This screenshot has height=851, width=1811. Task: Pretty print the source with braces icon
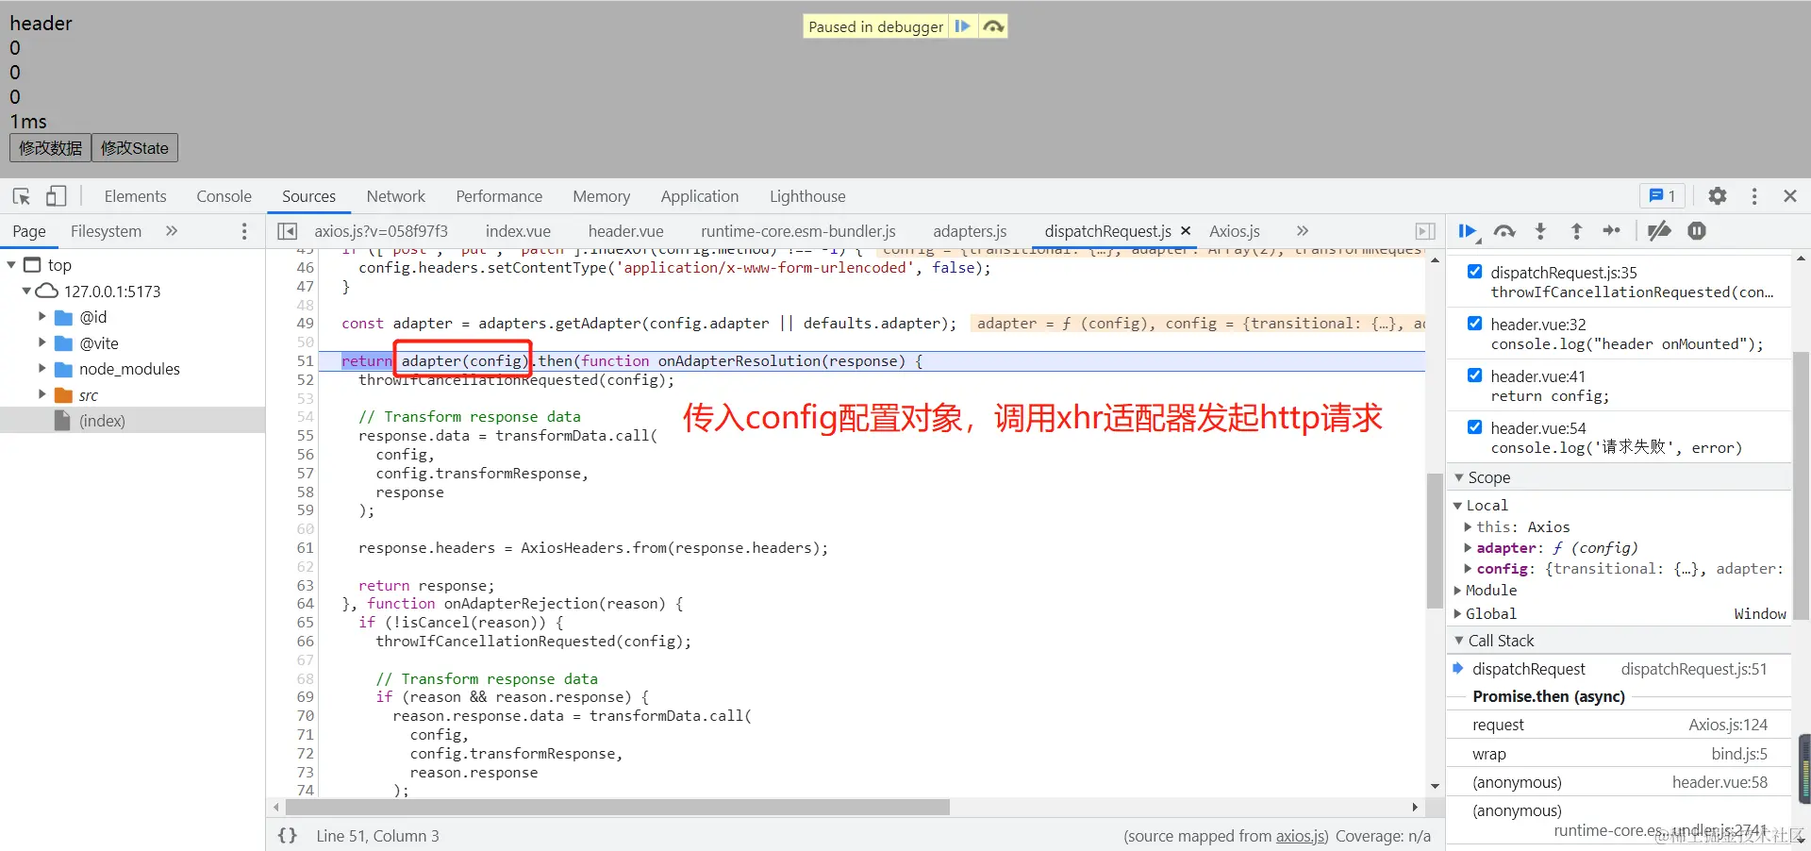coord(288,836)
